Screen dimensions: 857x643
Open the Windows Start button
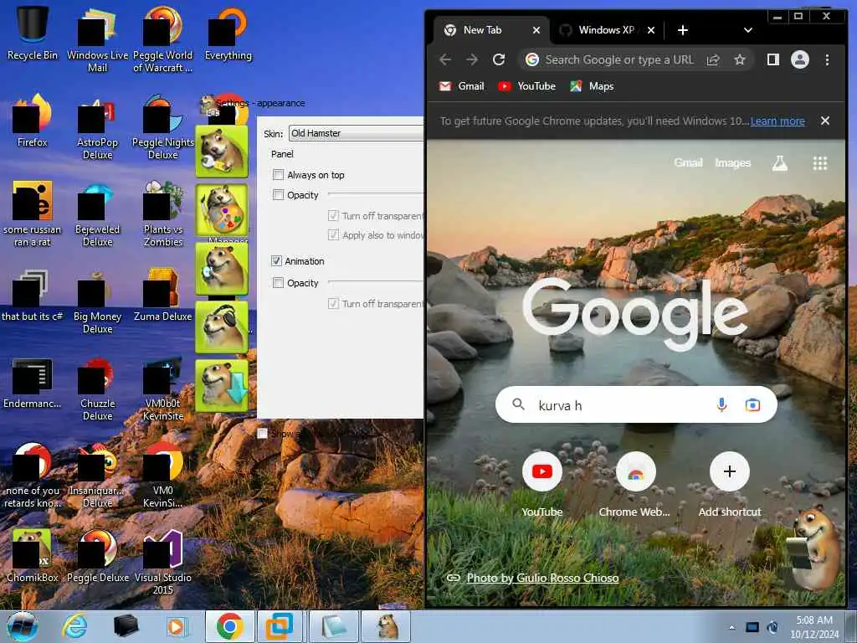pos(22,626)
